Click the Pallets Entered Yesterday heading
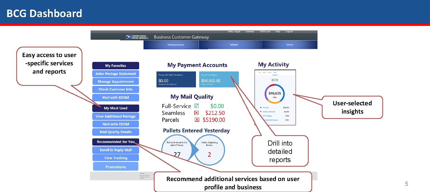 [x=196, y=131]
